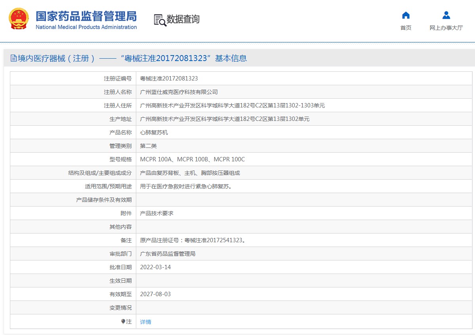Open the 网上办事大厅 user icon
Image resolution: width=475 pixels, height=335 pixels.
point(446,15)
